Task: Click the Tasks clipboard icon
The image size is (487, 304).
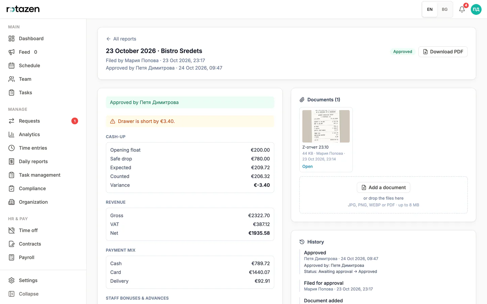Action: (x=11, y=93)
